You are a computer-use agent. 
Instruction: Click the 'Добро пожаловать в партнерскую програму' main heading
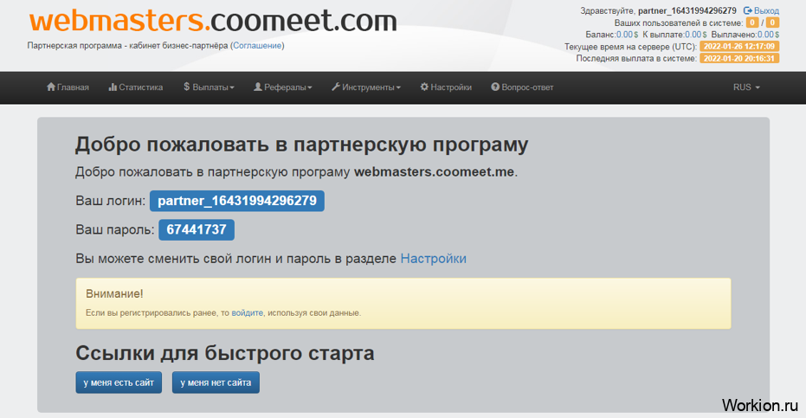click(x=302, y=145)
